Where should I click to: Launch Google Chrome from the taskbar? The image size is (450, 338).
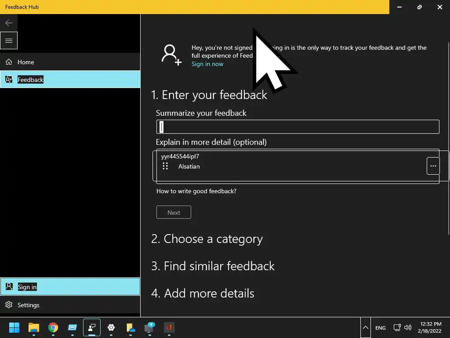(53, 327)
